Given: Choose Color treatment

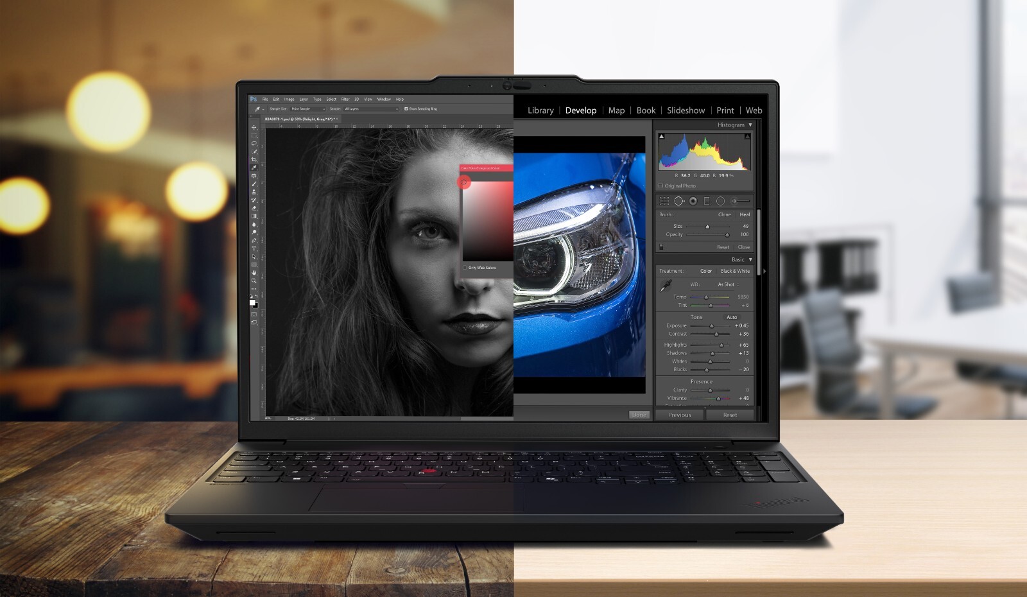Looking at the screenshot, I should 706,271.
